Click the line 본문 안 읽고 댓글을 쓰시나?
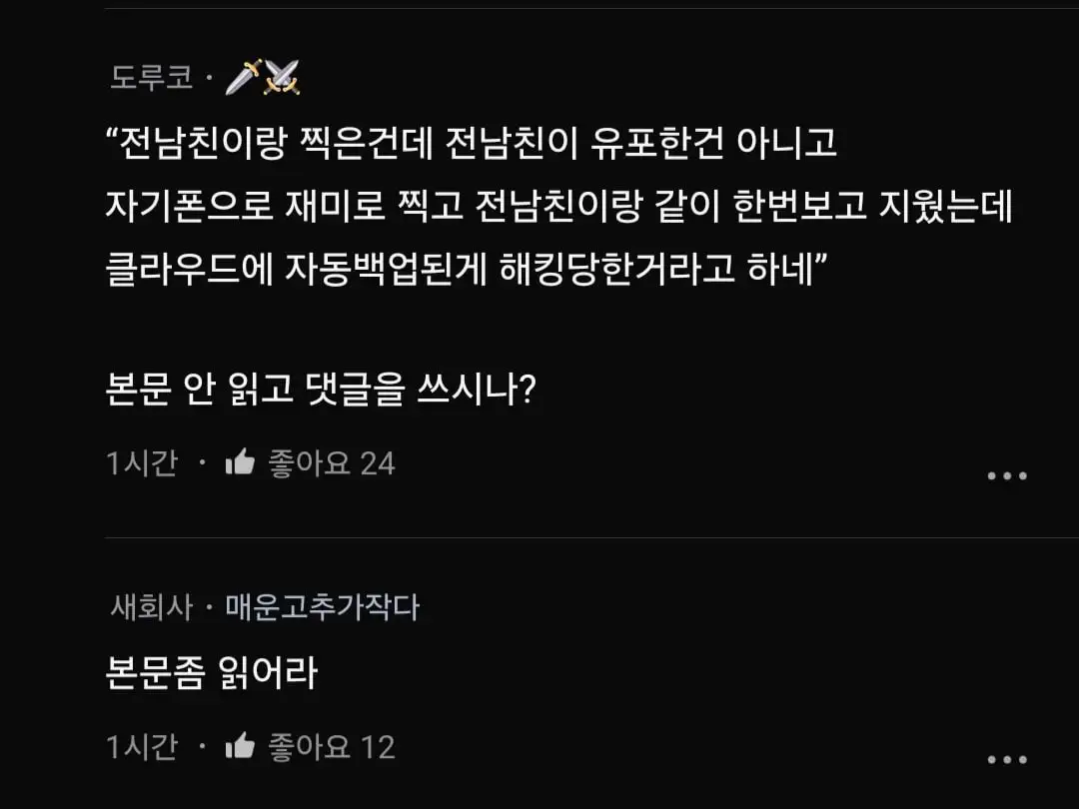Viewport: 1079px width, 809px height. pyautogui.click(x=322, y=389)
